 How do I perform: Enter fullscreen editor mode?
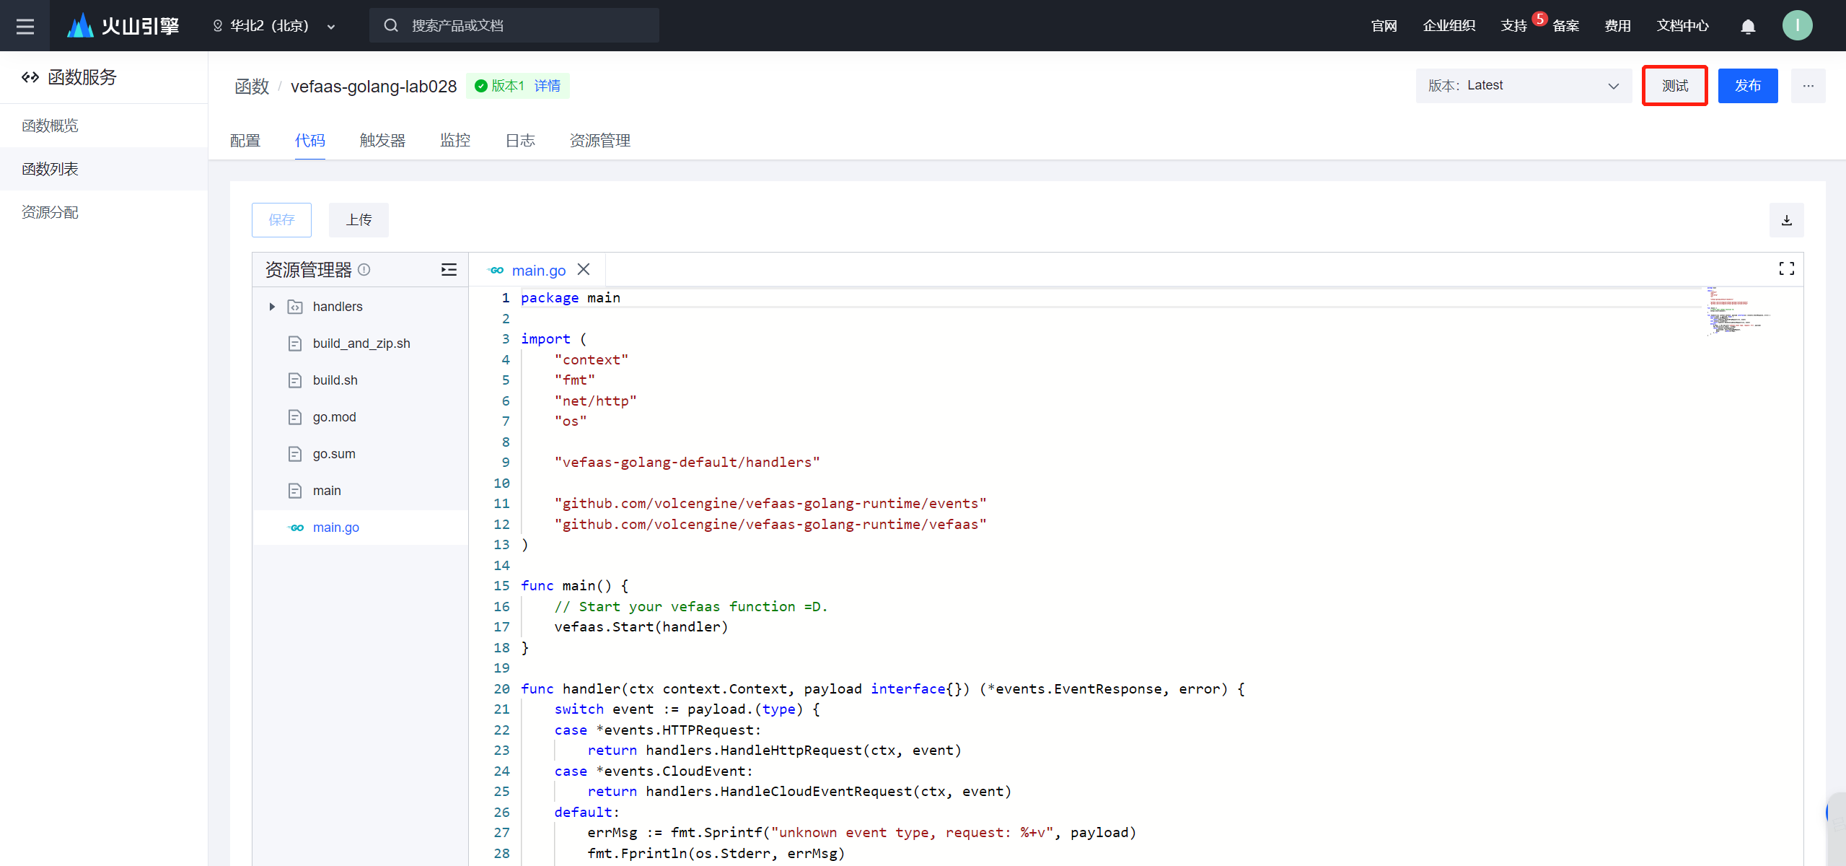pyautogui.click(x=1786, y=269)
